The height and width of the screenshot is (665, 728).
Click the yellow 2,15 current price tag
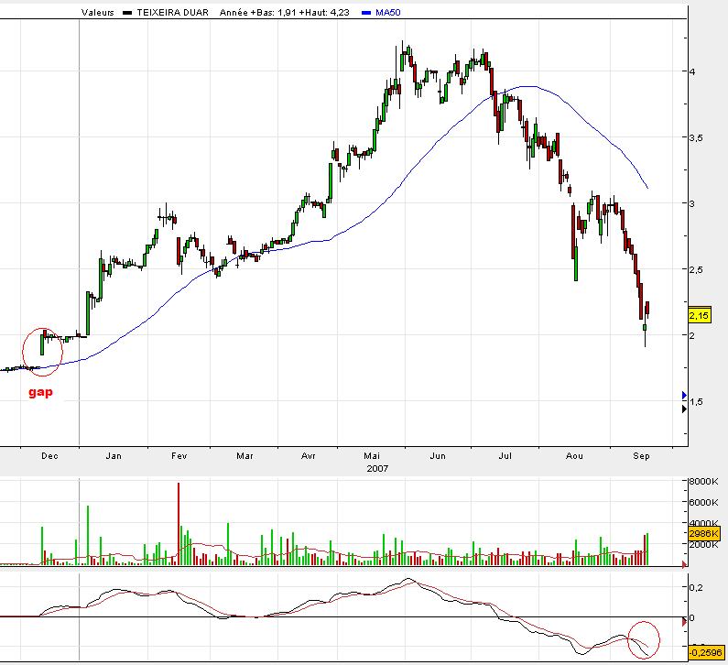[700, 316]
